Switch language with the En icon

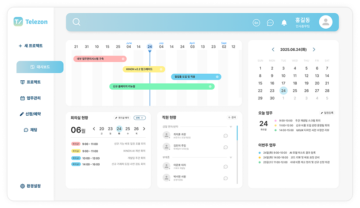[x=256, y=23]
